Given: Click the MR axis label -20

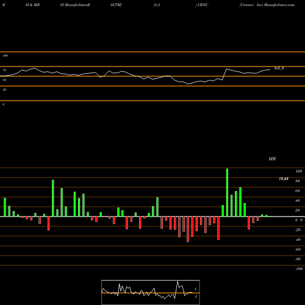Looking at the screenshot, I should tap(298, 230).
